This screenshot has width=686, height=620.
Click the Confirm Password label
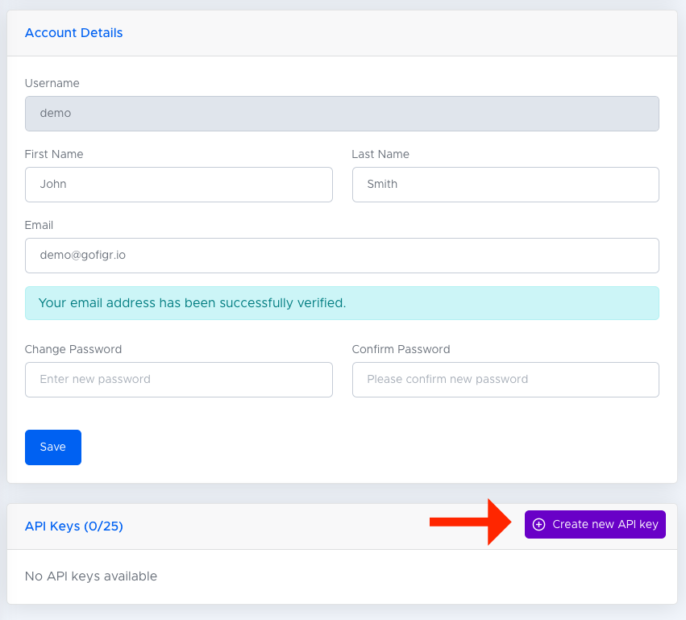click(x=401, y=349)
